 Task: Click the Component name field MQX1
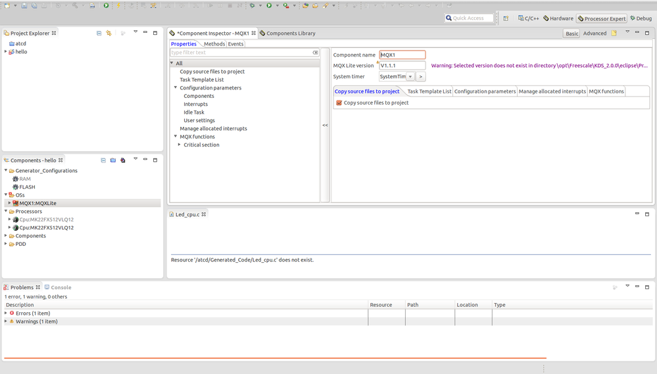[402, 55]
